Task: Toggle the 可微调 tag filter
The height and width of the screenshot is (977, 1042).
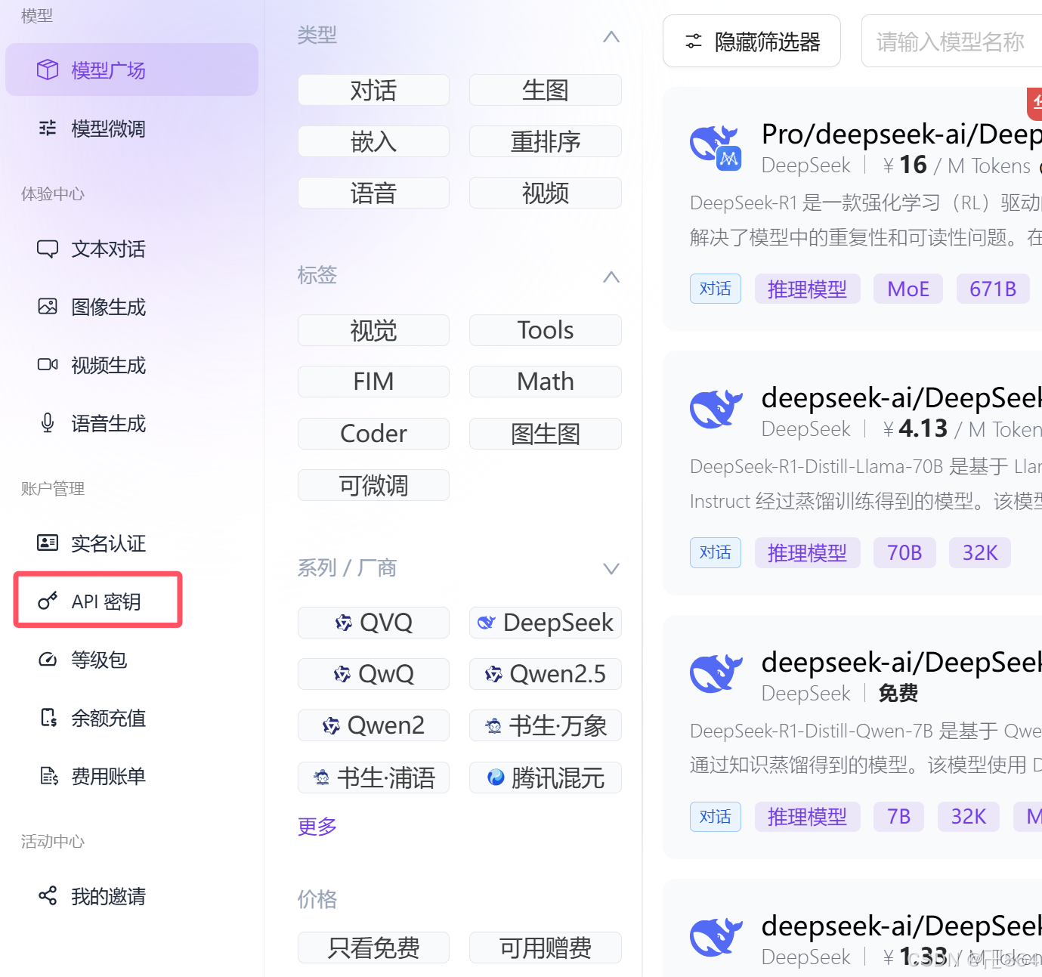Action: pos(373,484)
